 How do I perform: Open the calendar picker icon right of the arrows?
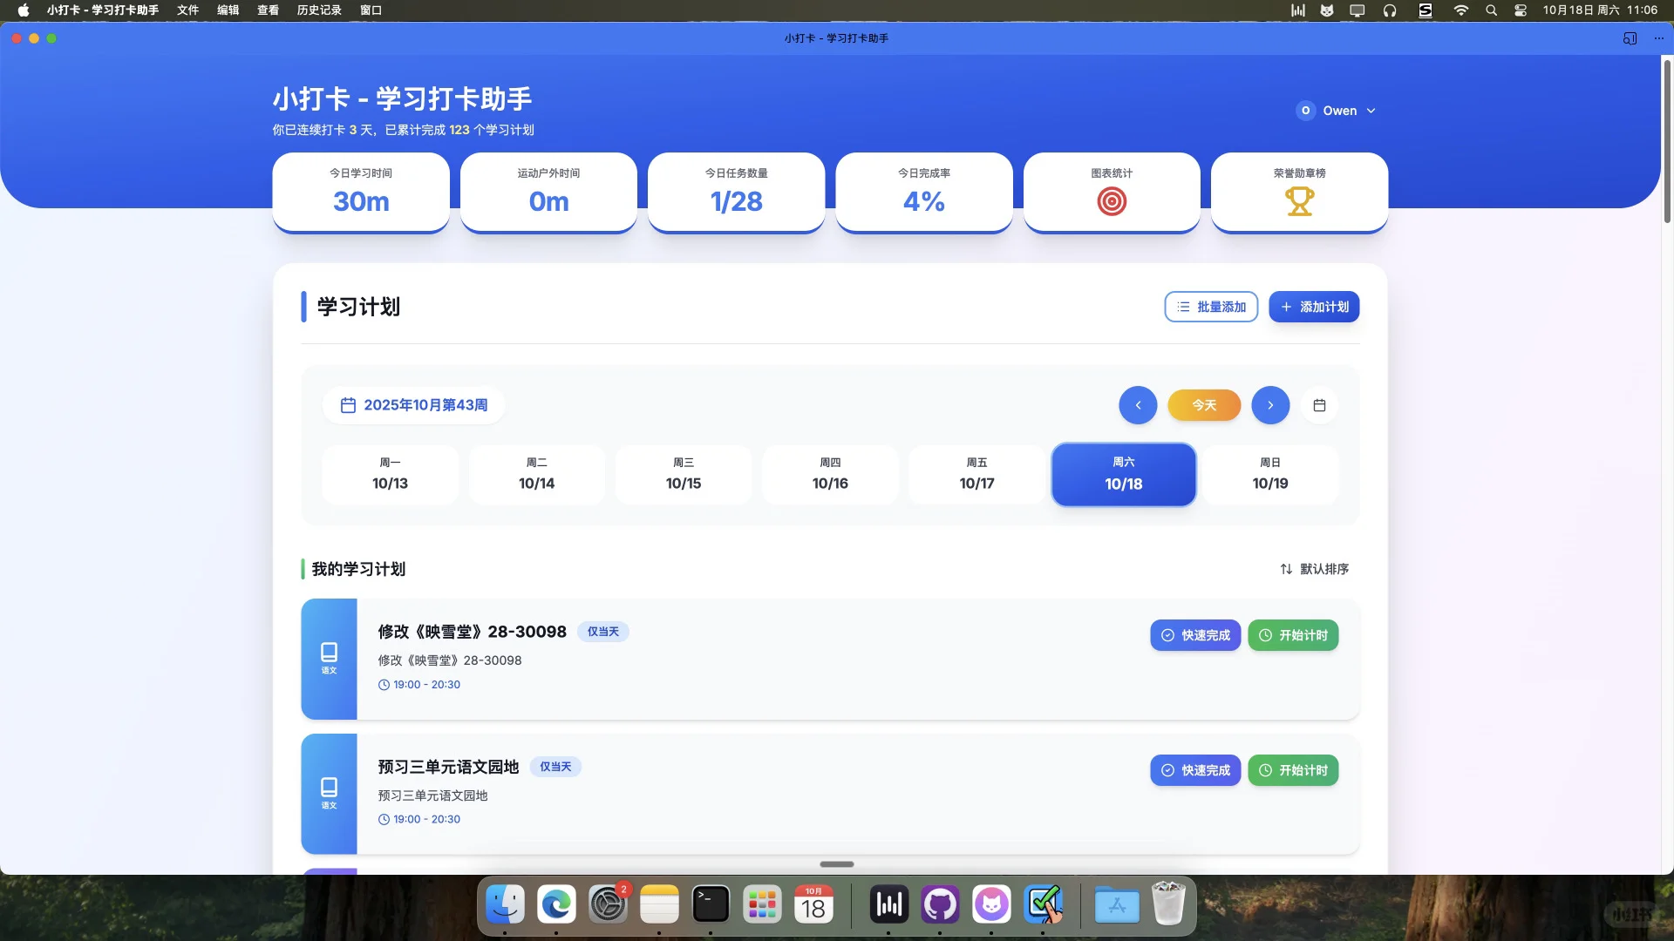tap(1319, 404)
